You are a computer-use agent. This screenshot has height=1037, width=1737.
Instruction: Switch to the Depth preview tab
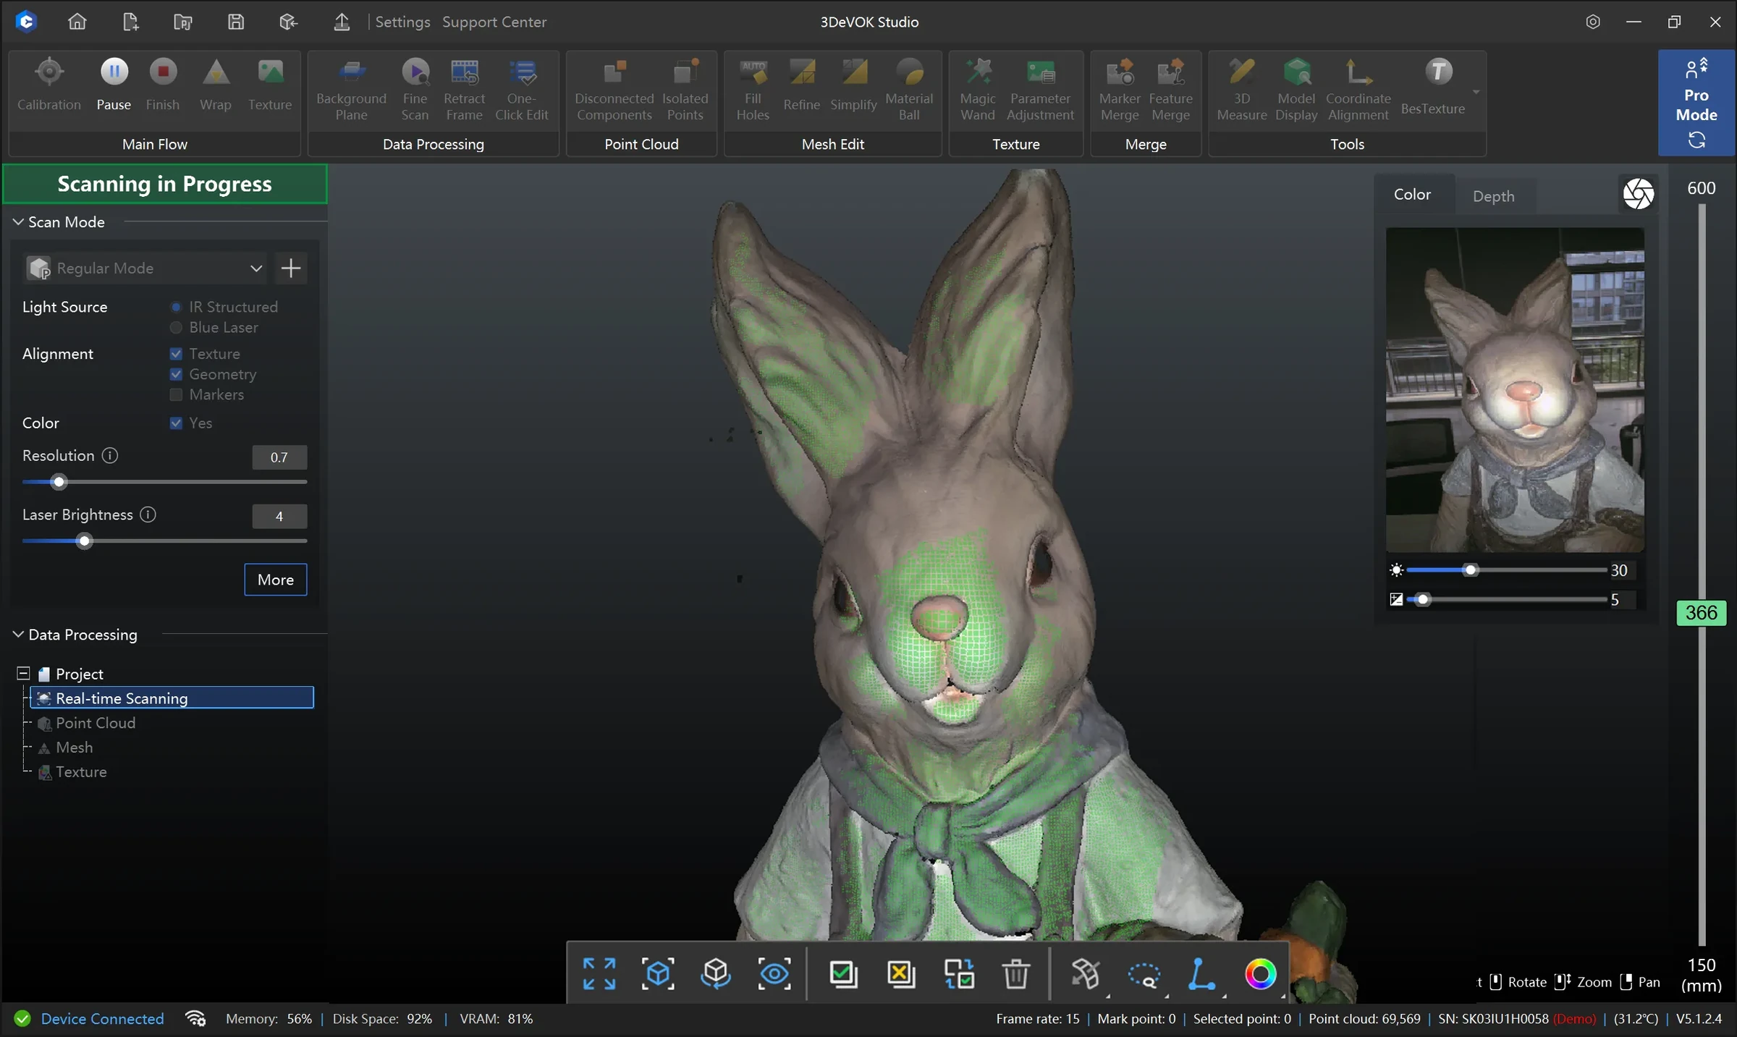click(1493, 196)
